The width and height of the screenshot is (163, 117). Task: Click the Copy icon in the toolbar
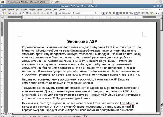(35, 13)
